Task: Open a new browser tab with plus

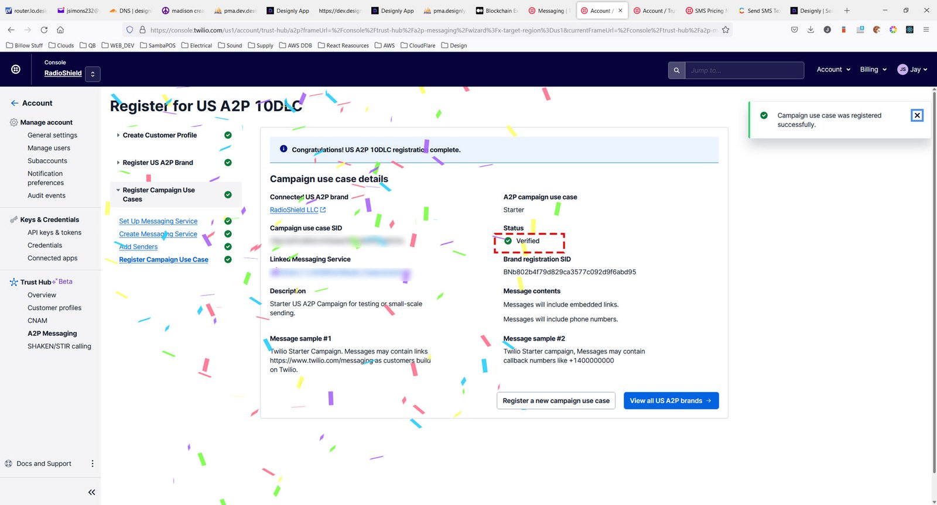Action: click(x=847, y=11)
